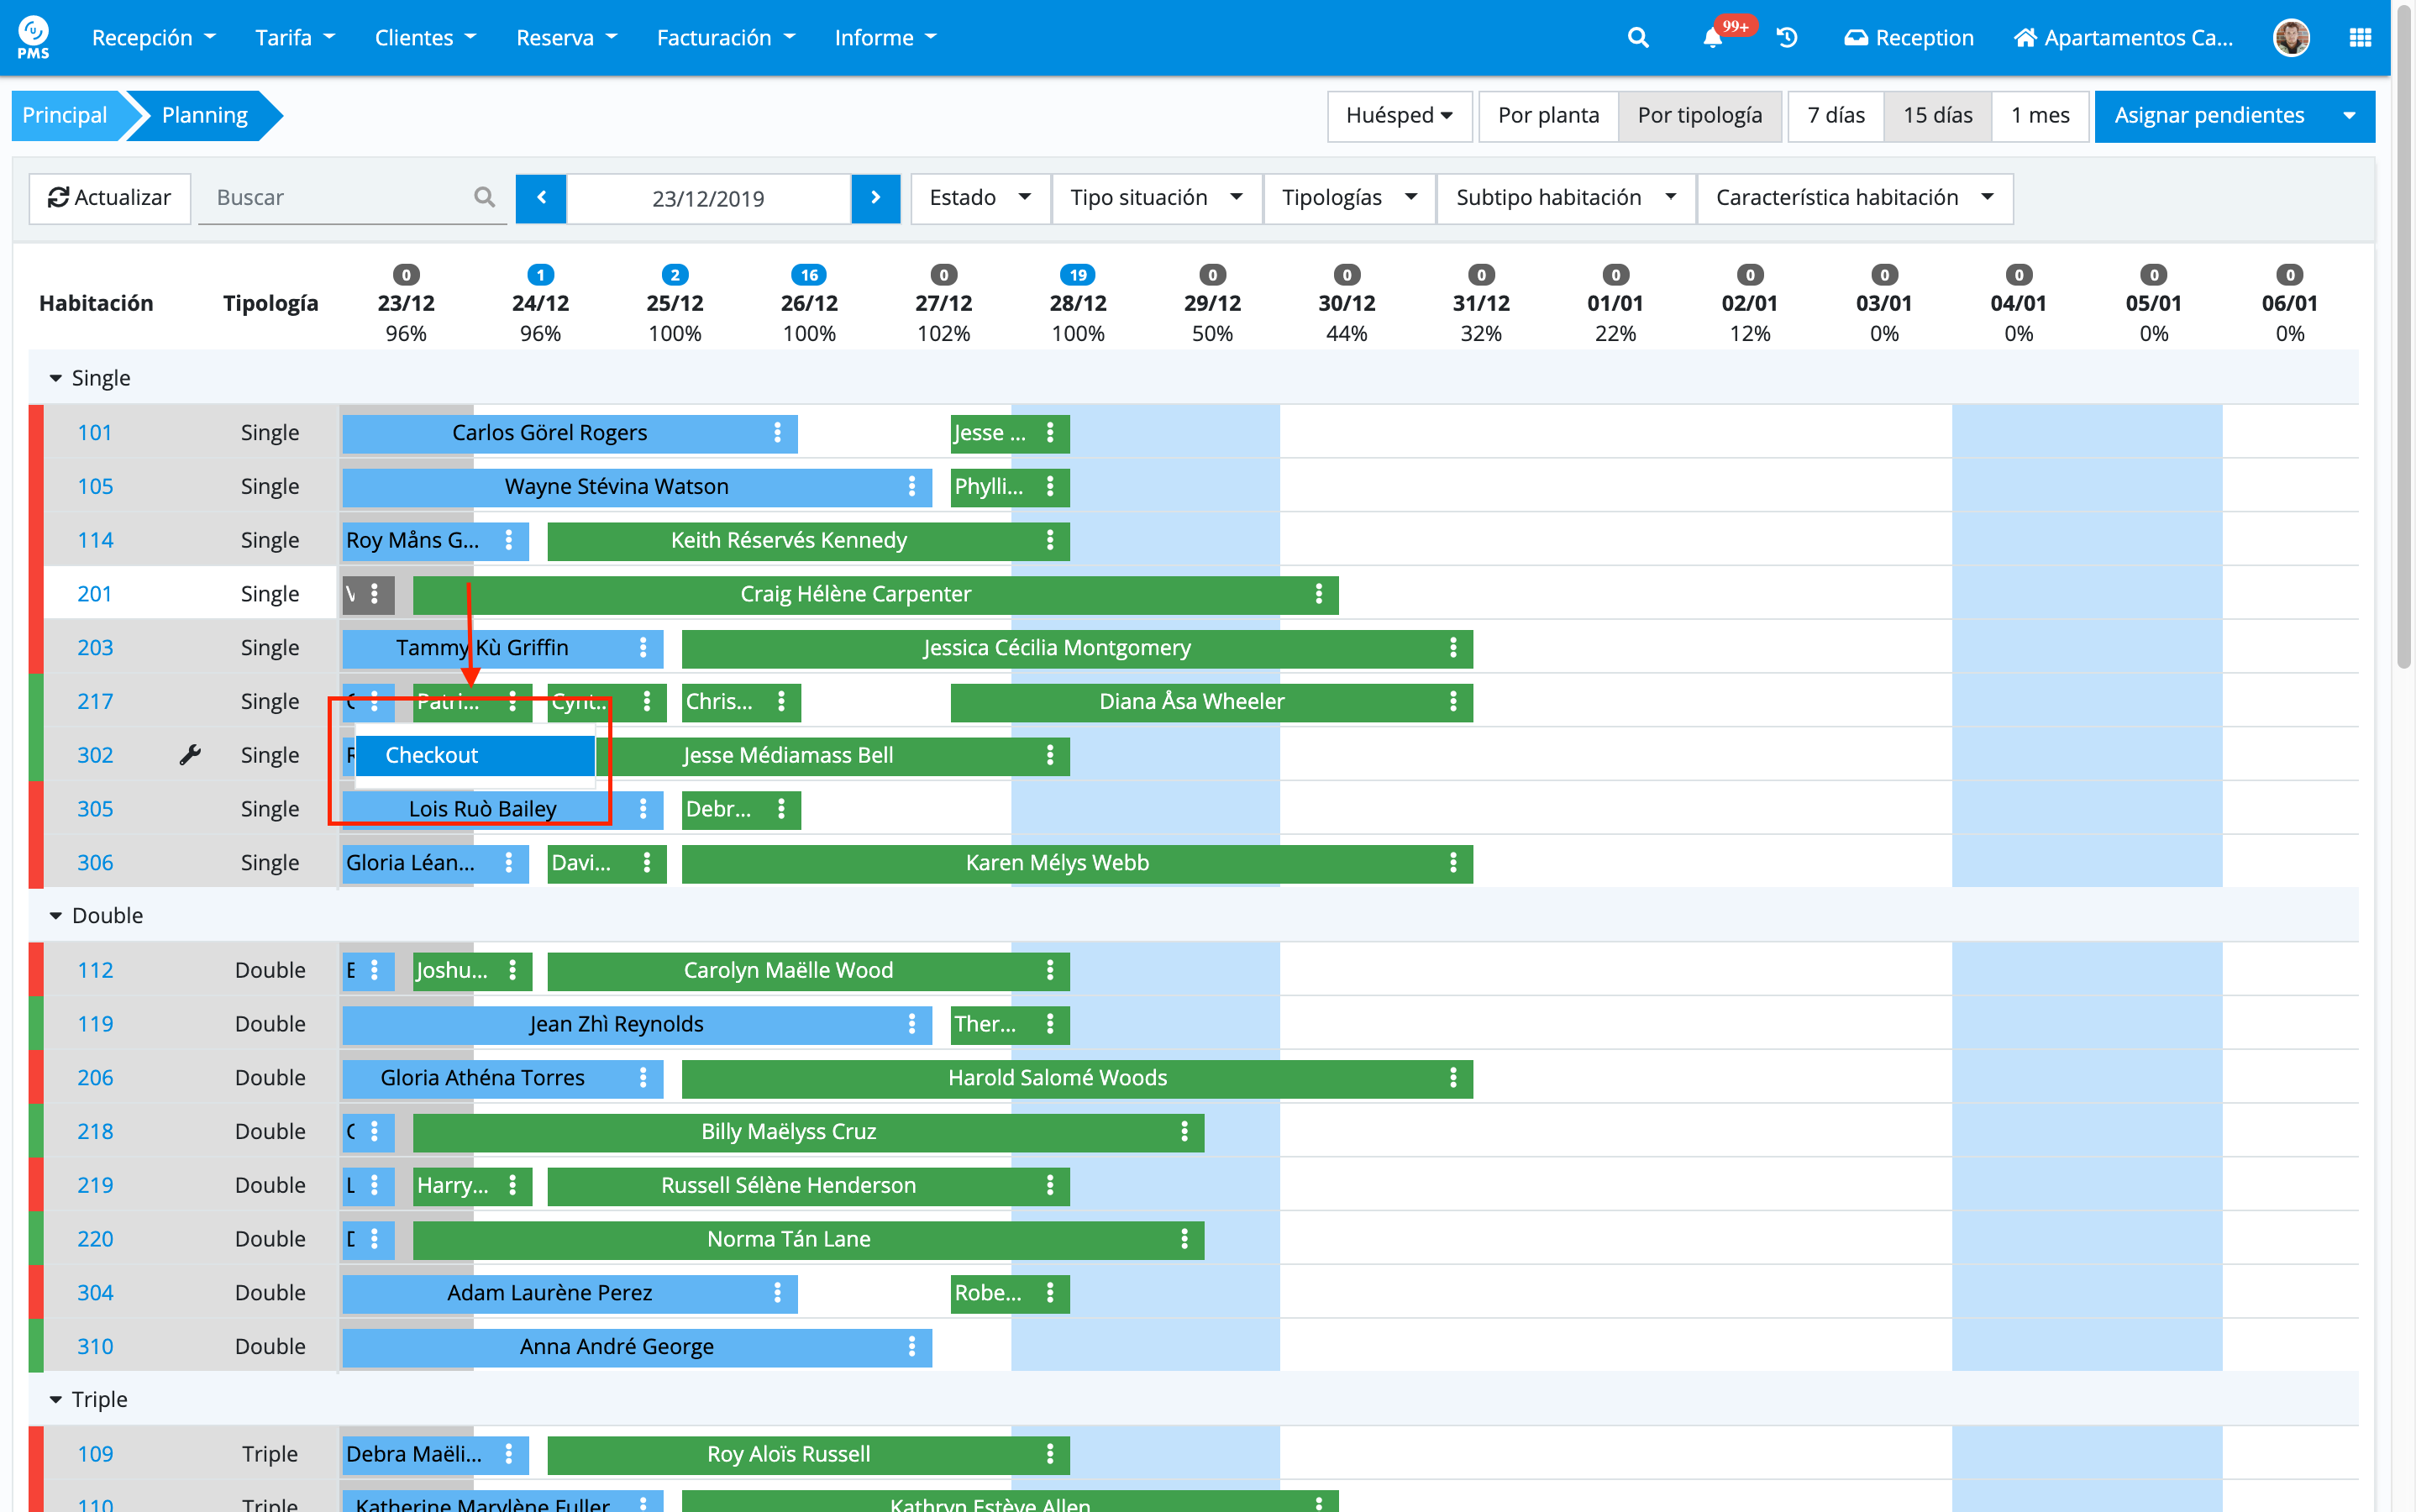Viewport: 2416px width, 1512px height.
Task: Collapse the Single room group
Action: point(56,378)
